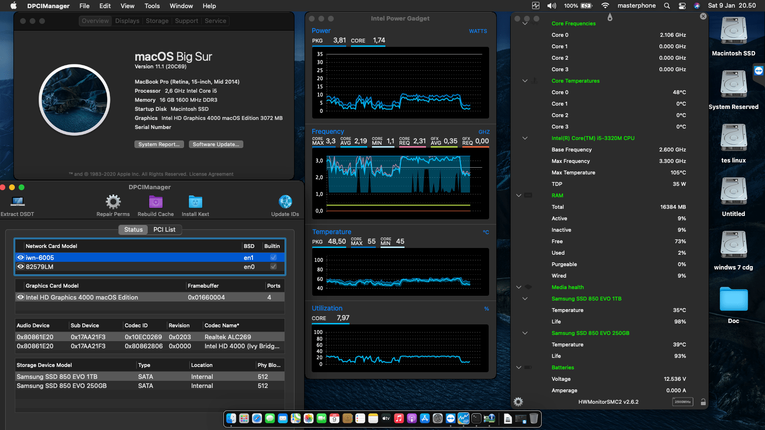The image size is (765, 430).
Task: Collapse the Batteries section
Action: point(519,367)
